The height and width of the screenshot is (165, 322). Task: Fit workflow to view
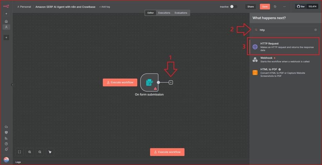20,152
